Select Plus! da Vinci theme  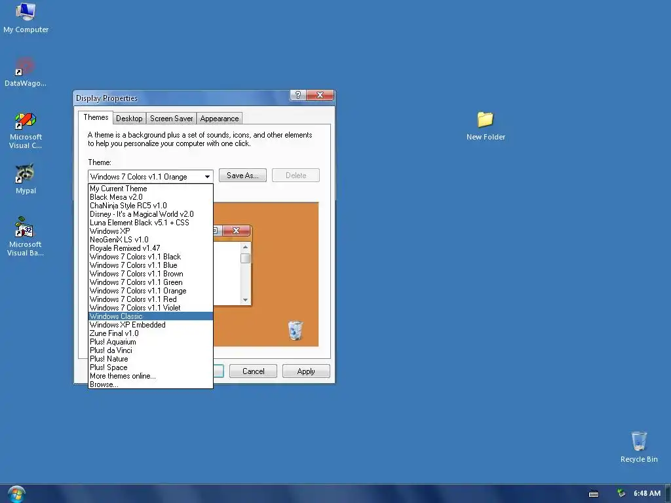pyautogui.click(x=151, y=350)
